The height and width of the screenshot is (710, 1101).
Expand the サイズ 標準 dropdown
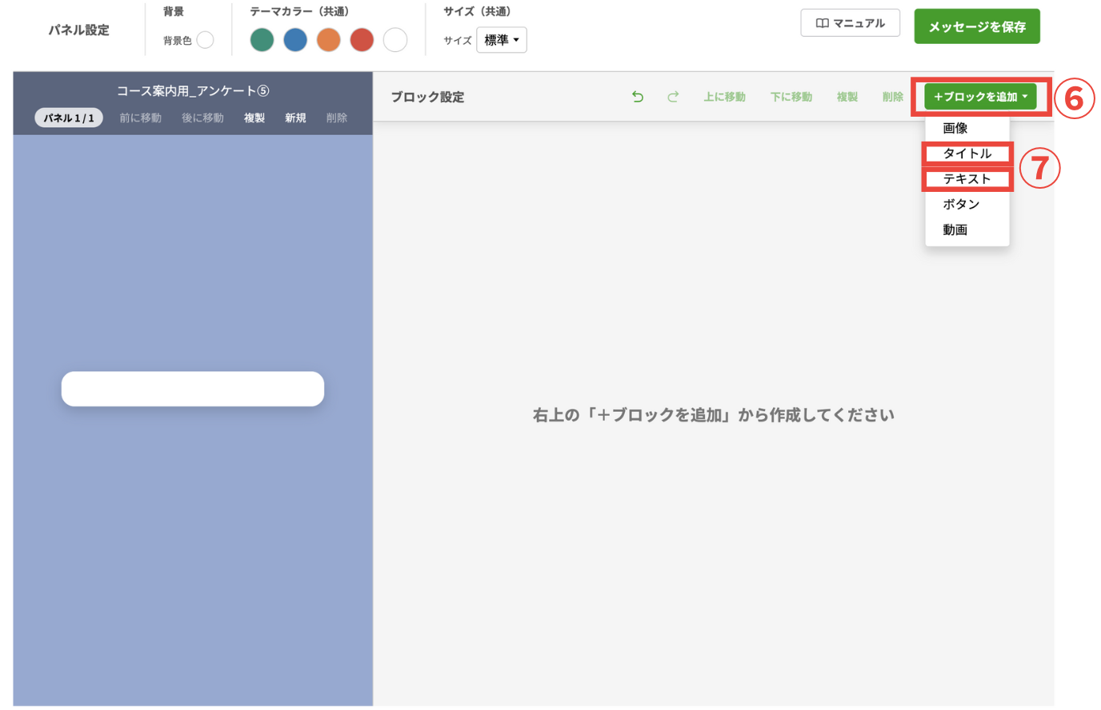point(502,40)
